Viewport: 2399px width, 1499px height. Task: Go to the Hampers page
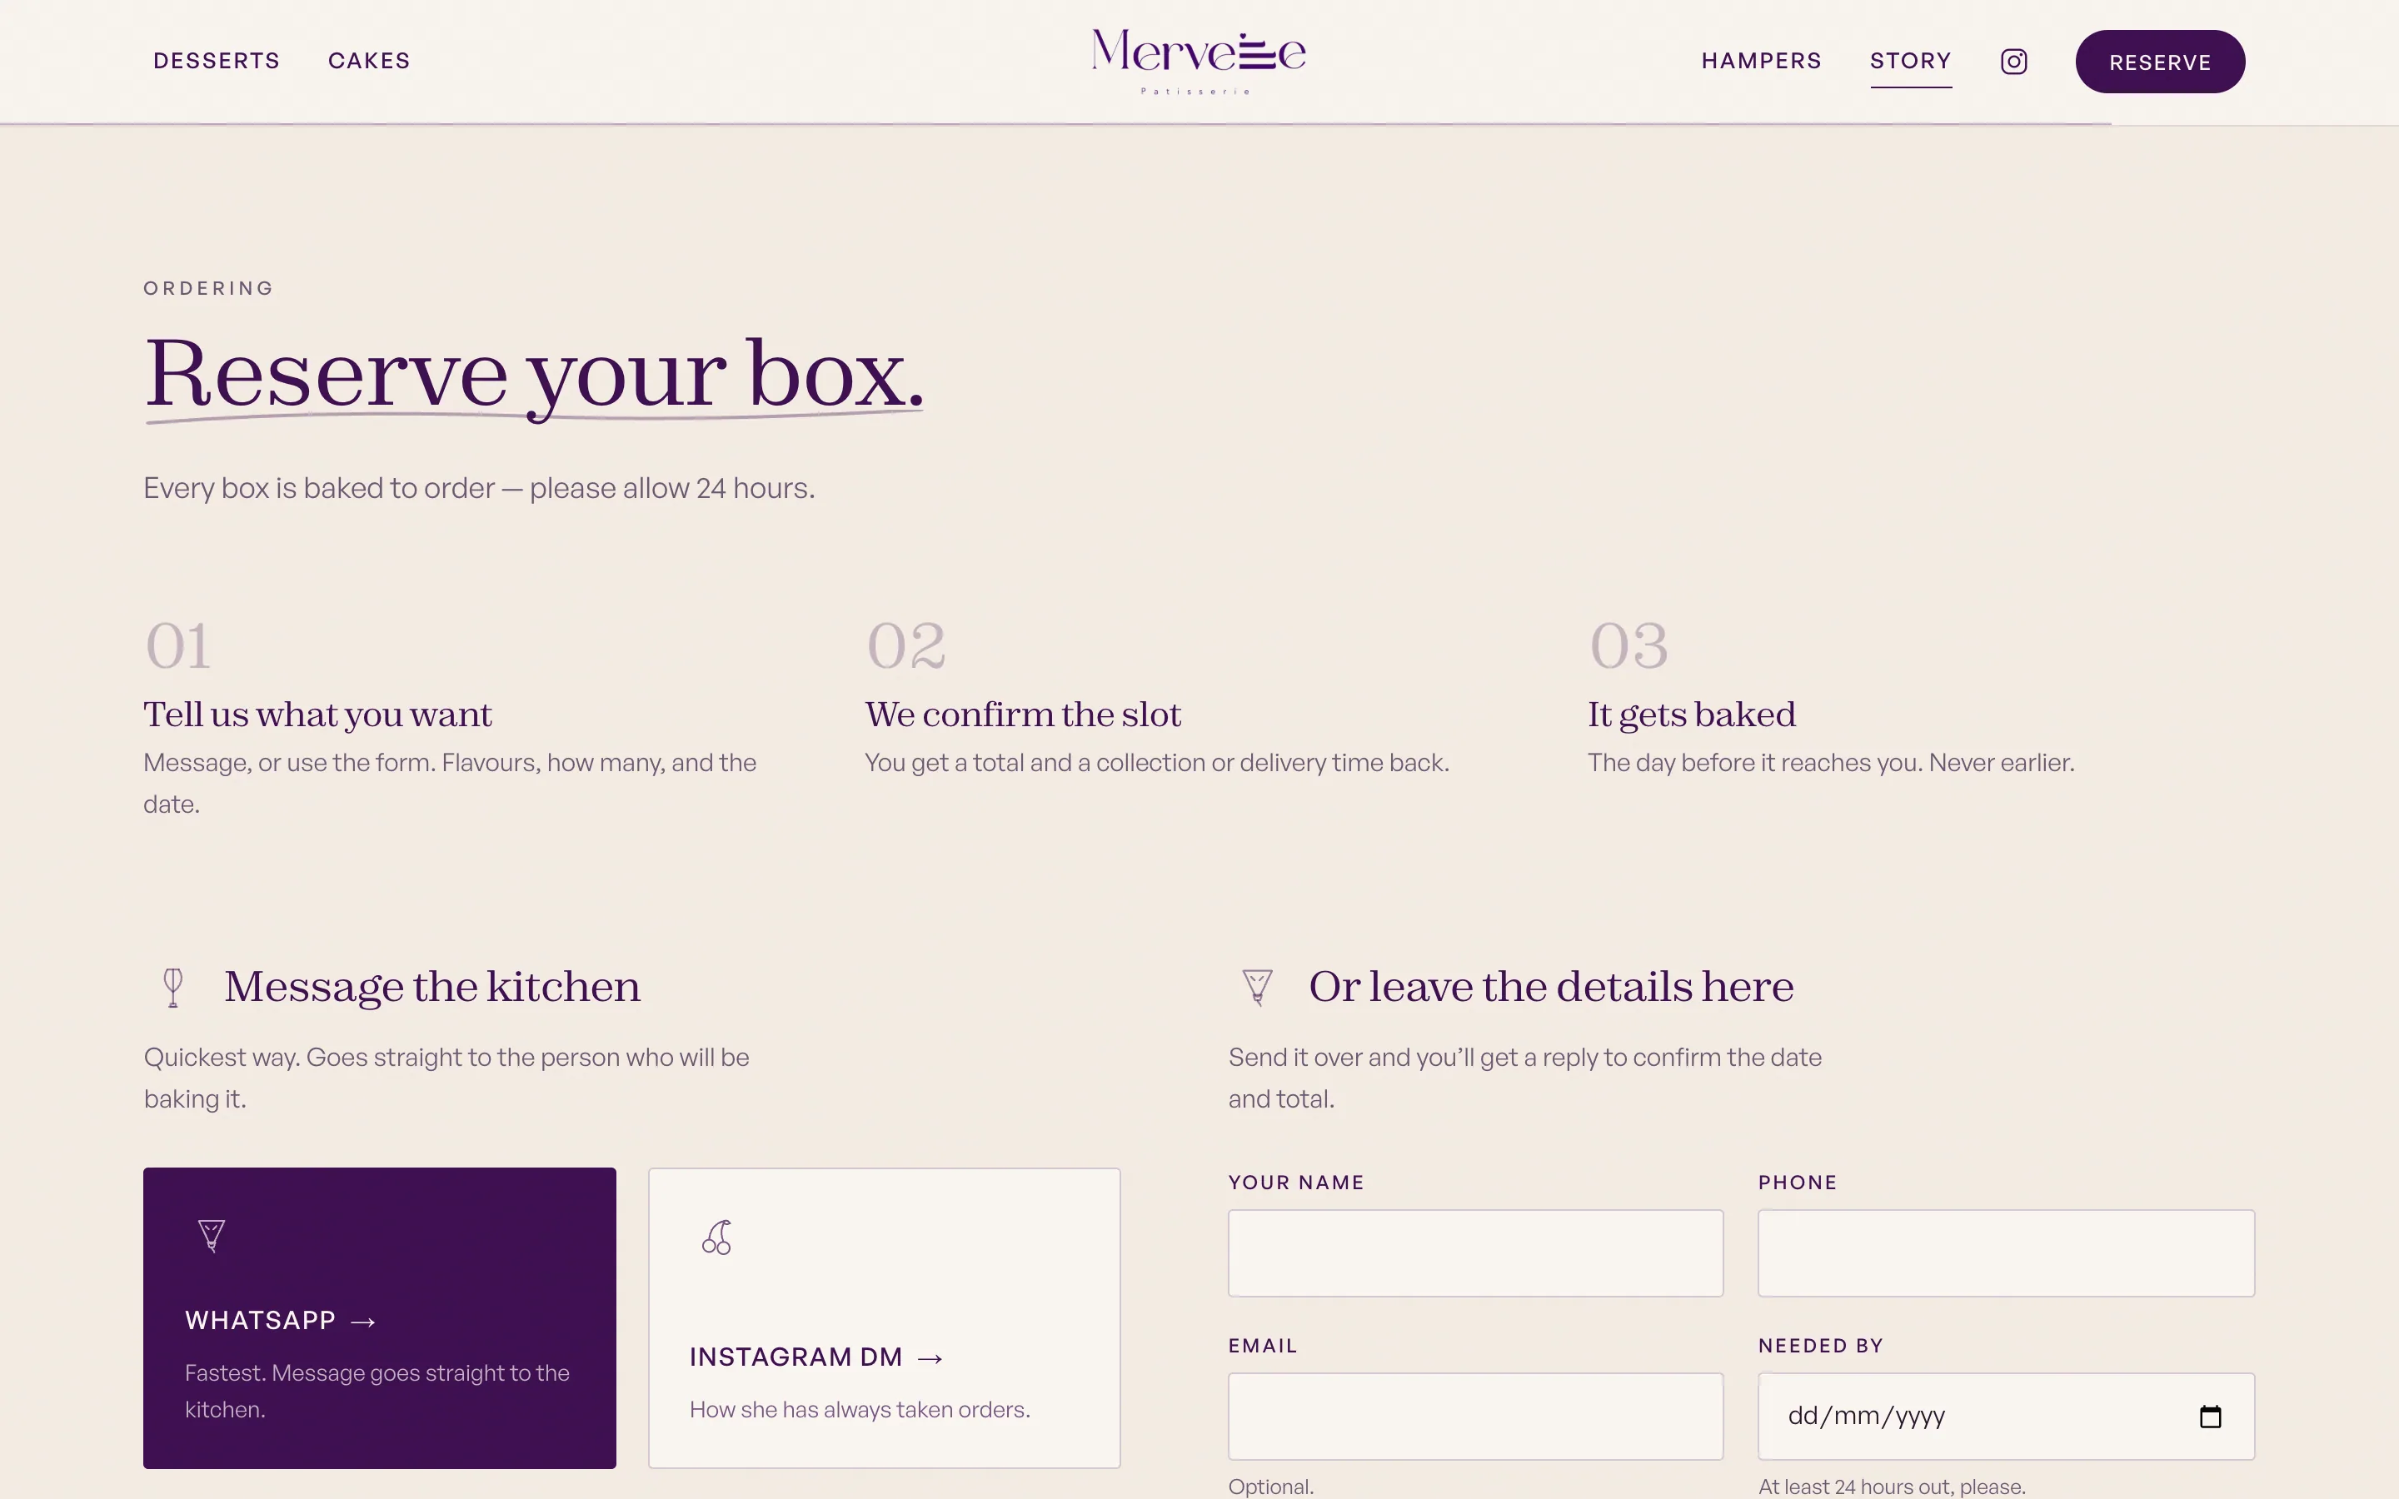click(1762, 61)
